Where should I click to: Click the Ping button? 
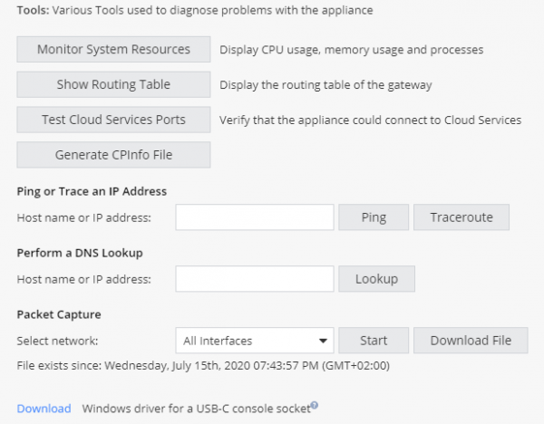[x=374, y=217]
